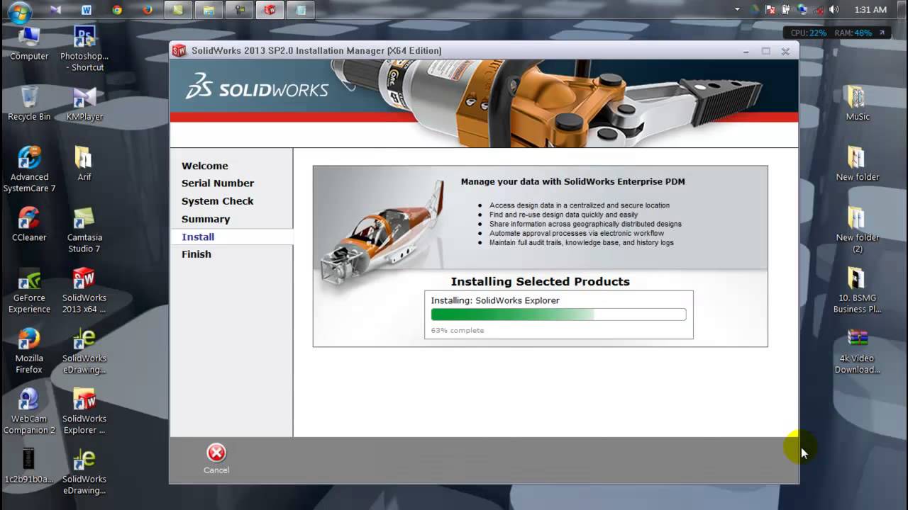Open SolidWorks Explorer desktop shortcut
The width and height of the screenshot is (908, 510).
point(84,412)
